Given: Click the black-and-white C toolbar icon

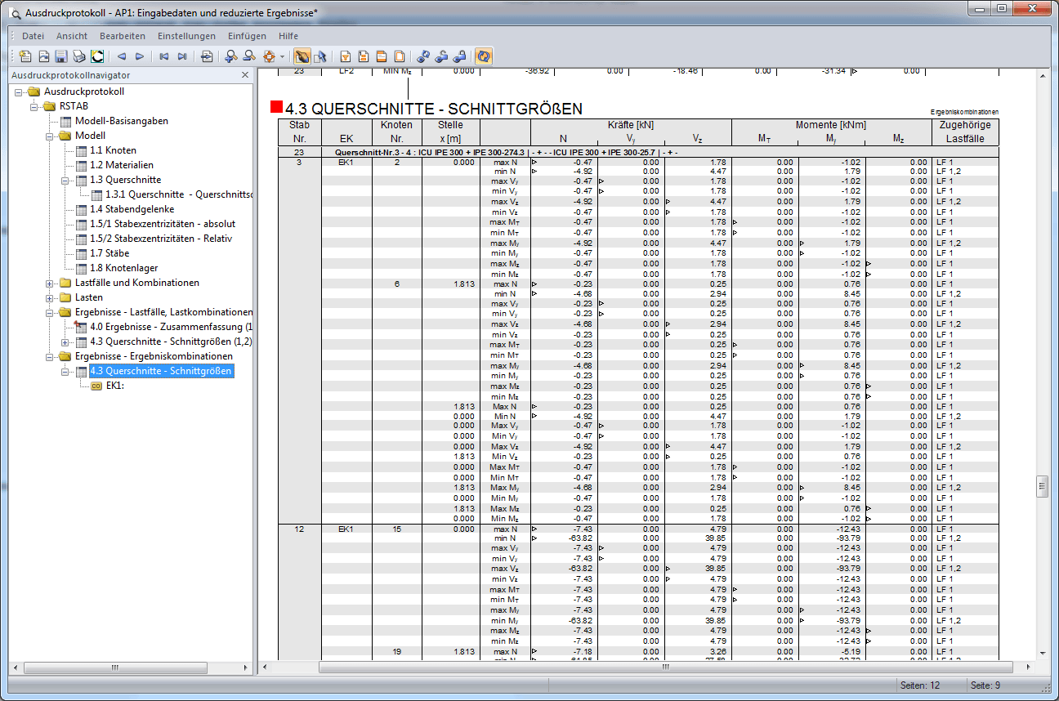Looking at the screenshot, I should tap(97, 56).
